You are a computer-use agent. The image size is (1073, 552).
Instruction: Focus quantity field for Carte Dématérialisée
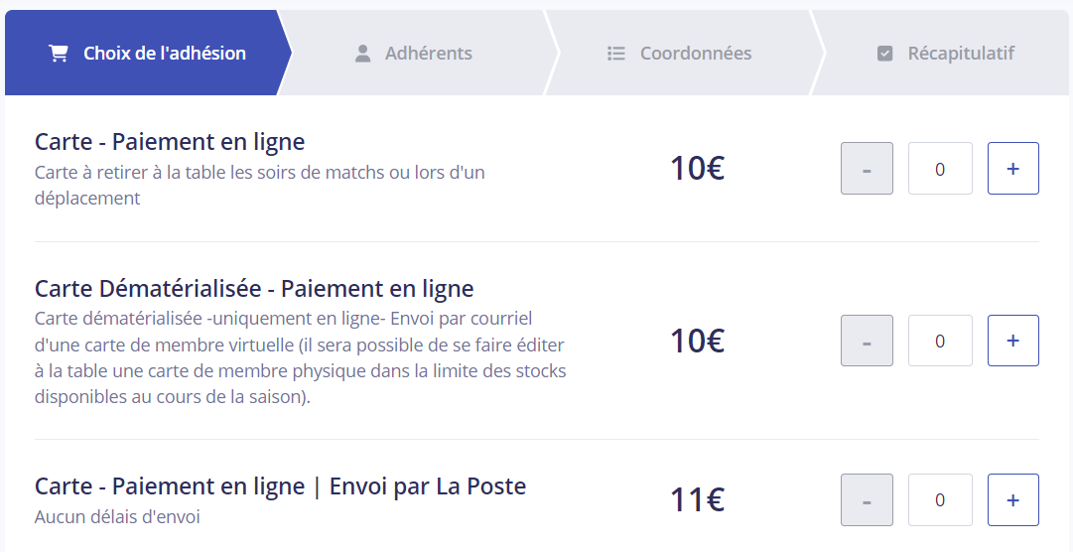[940, 341]
